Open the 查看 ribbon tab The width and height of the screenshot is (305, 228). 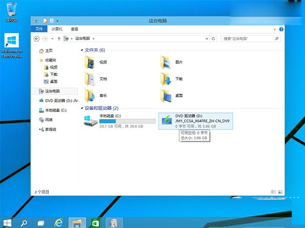[74, 29]
